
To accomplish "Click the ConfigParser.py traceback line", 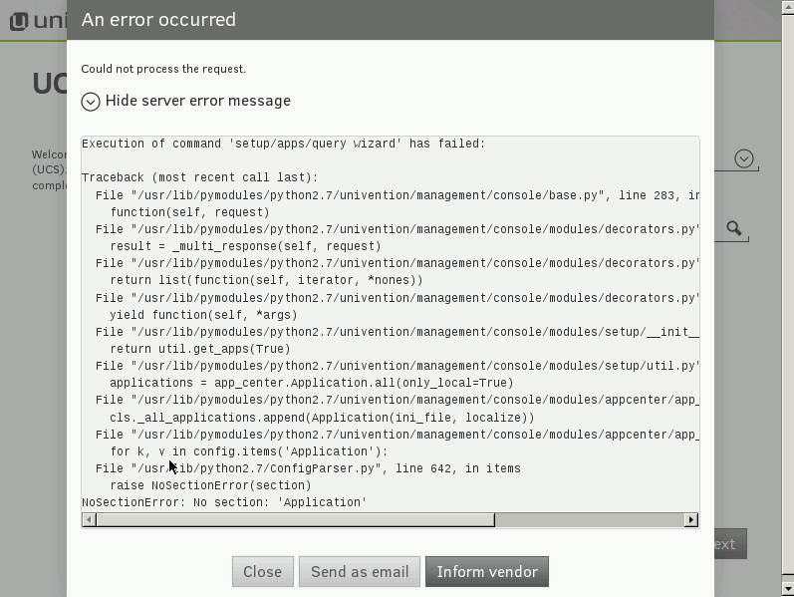I will tap(308, 468).
